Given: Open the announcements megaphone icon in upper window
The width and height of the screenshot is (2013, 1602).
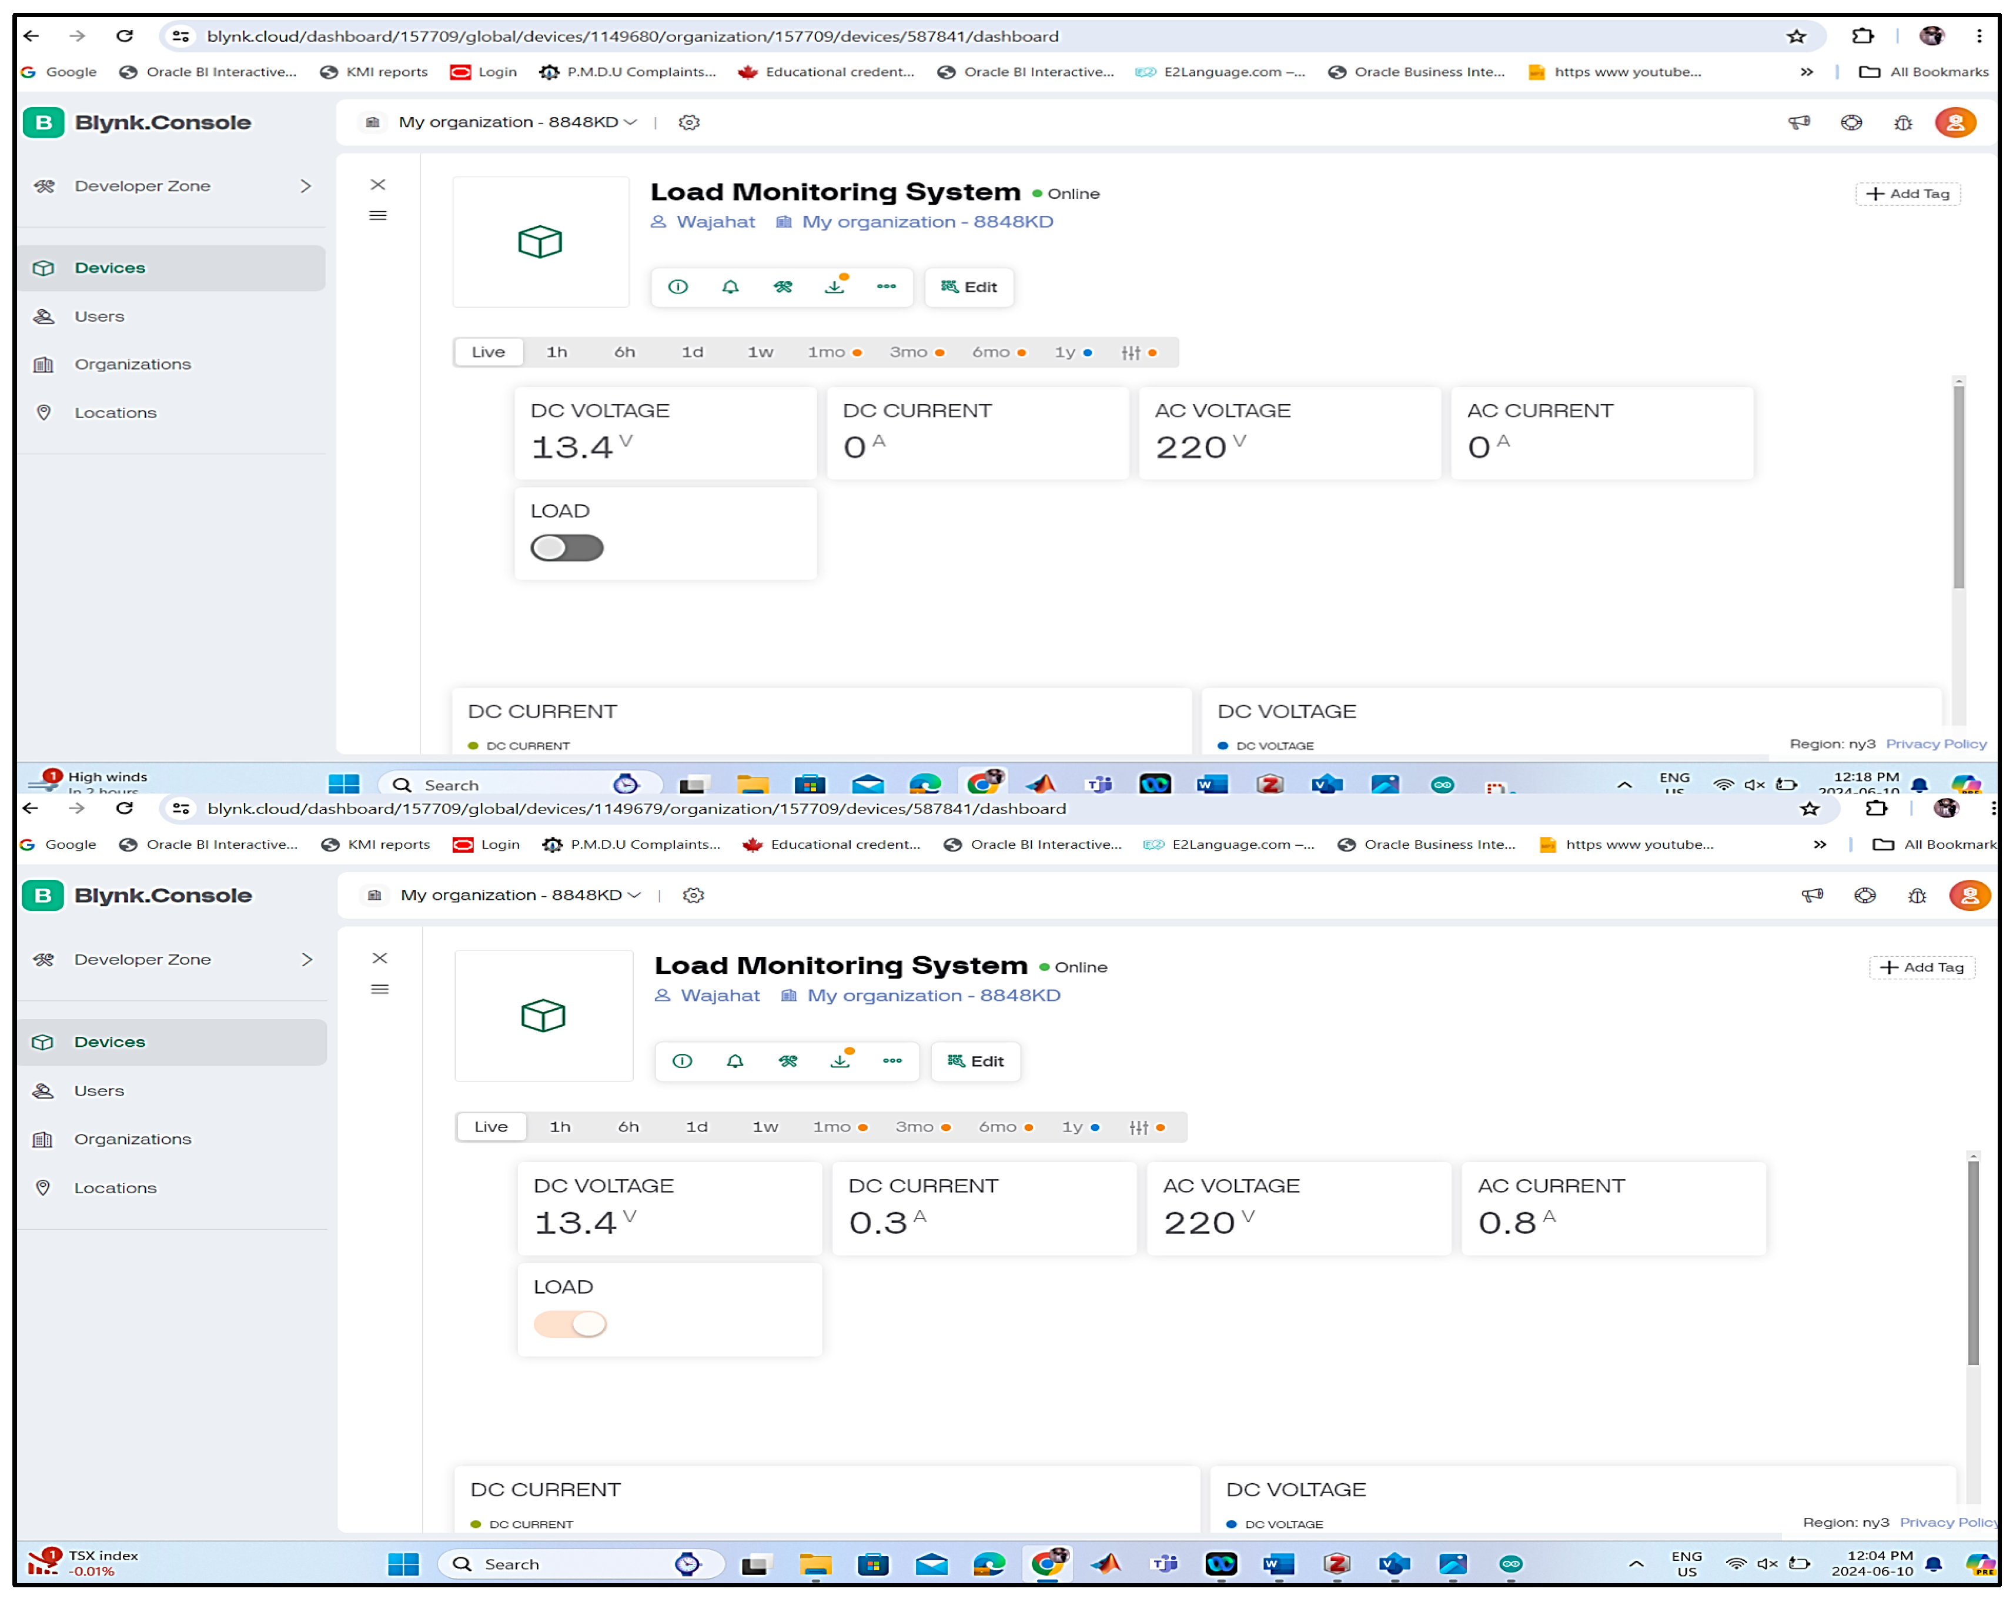Looking at the screenshot, I should 1799,122.
